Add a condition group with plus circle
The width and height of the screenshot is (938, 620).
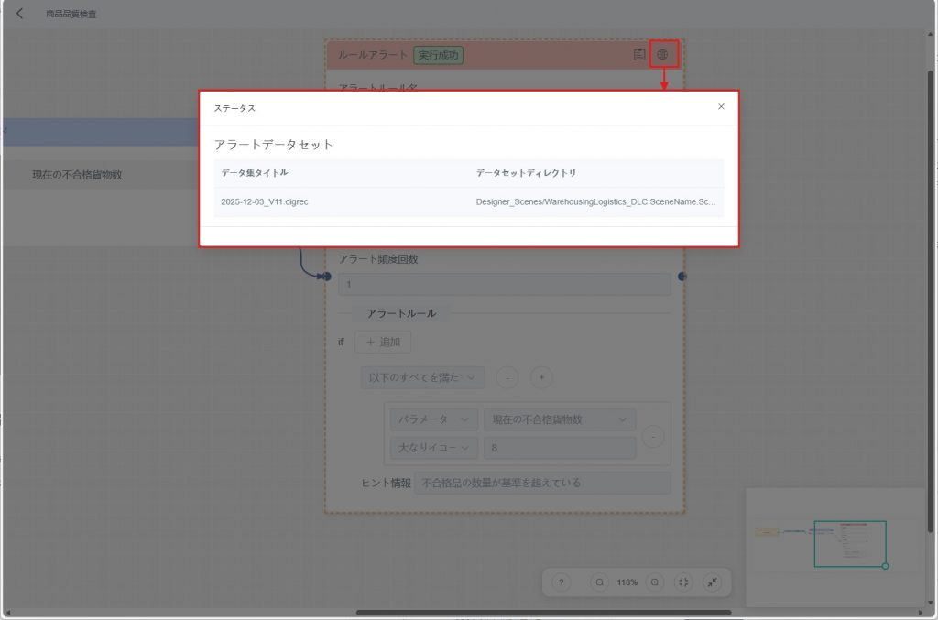(x=541, y=377)
